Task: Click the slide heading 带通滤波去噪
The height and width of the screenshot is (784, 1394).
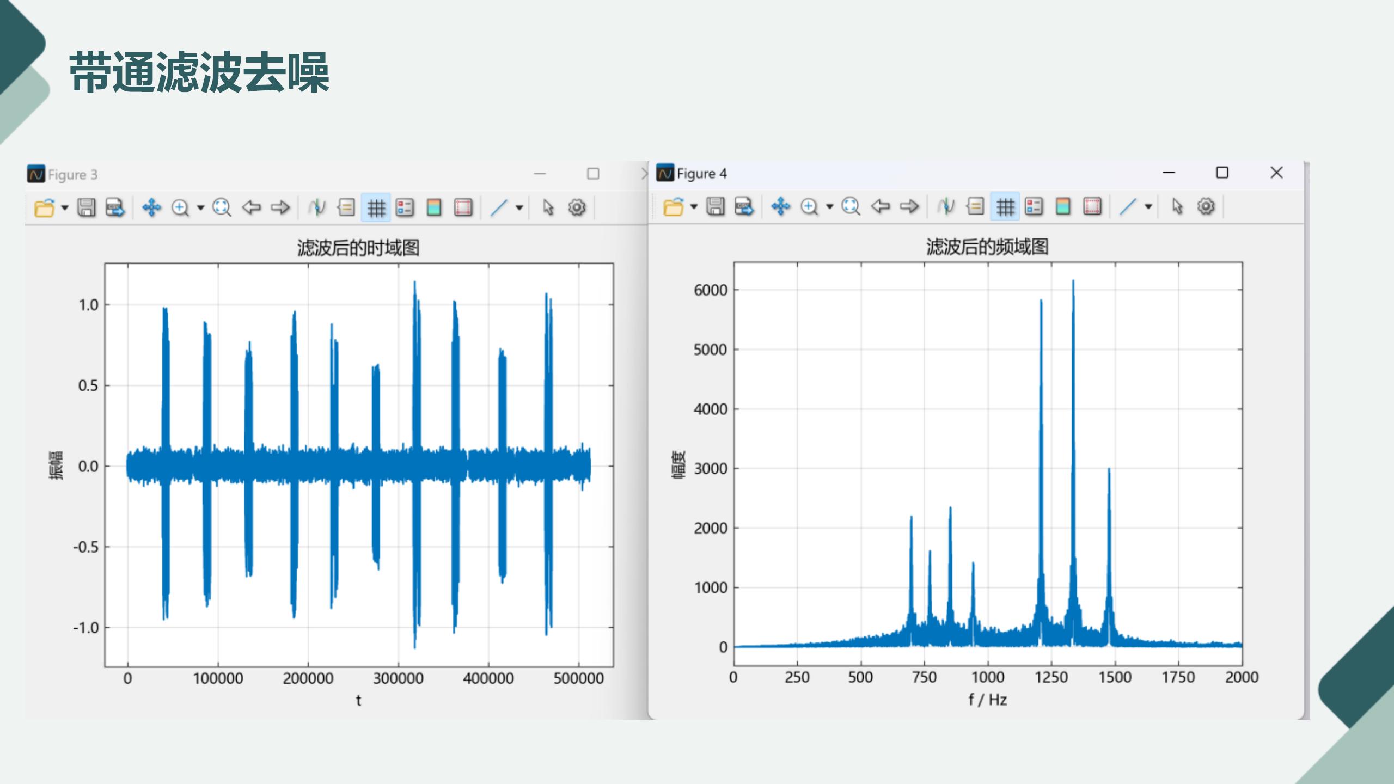Action: (199, 72)
